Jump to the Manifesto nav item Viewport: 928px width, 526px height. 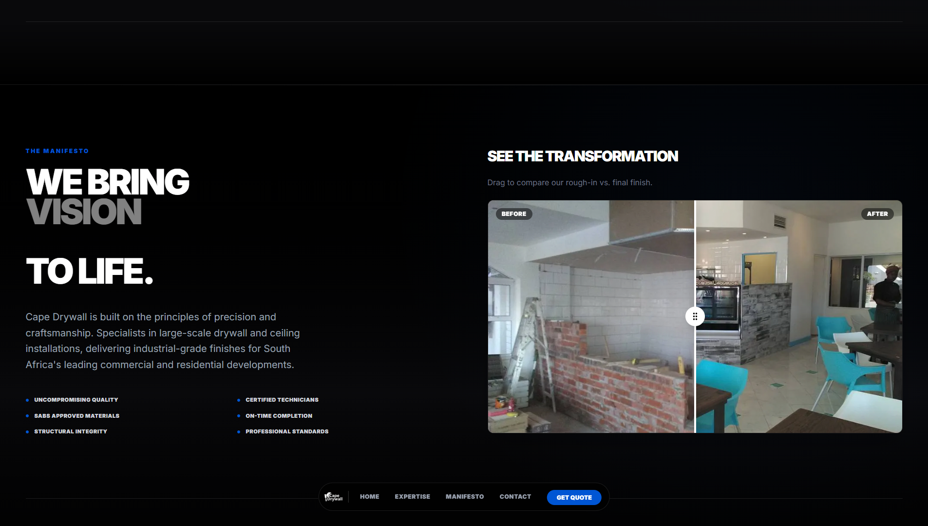click(x=464, y=497)
